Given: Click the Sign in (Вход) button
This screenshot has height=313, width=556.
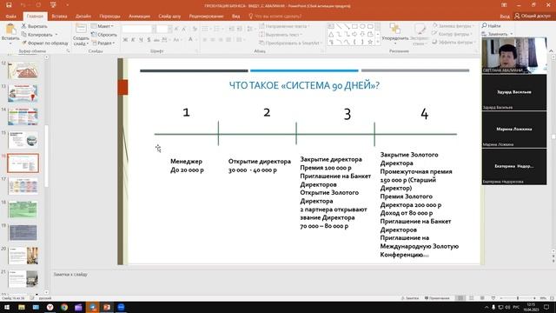Looking at the screenshot, I should pyautogui.click(x=505, y=17).
